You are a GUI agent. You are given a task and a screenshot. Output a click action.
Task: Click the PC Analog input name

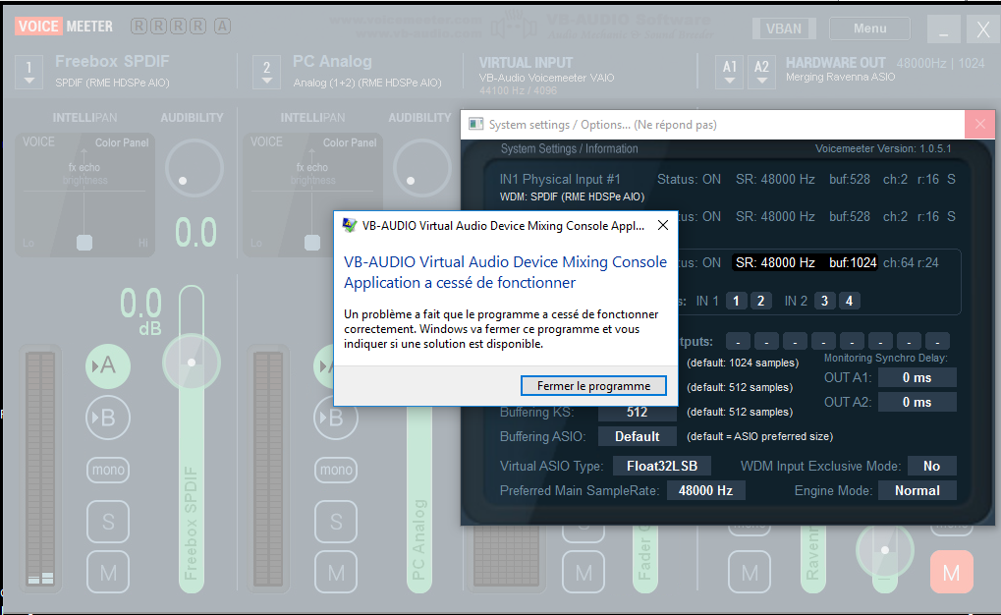332,61
